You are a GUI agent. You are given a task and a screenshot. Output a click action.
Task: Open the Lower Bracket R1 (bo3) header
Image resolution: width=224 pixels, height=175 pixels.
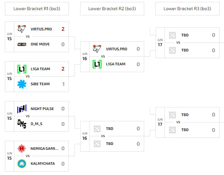coord(37,9)
